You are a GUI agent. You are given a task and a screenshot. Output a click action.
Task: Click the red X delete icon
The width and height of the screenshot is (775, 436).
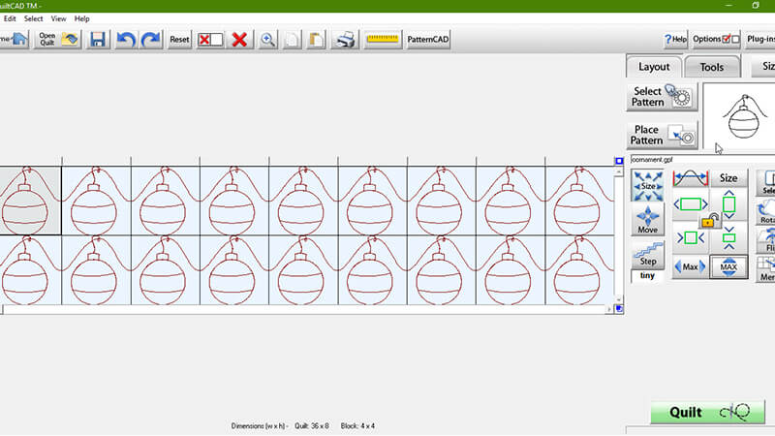pos(239,40)
